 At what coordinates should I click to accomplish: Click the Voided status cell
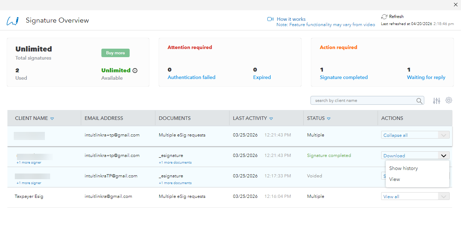pos(314,176)
